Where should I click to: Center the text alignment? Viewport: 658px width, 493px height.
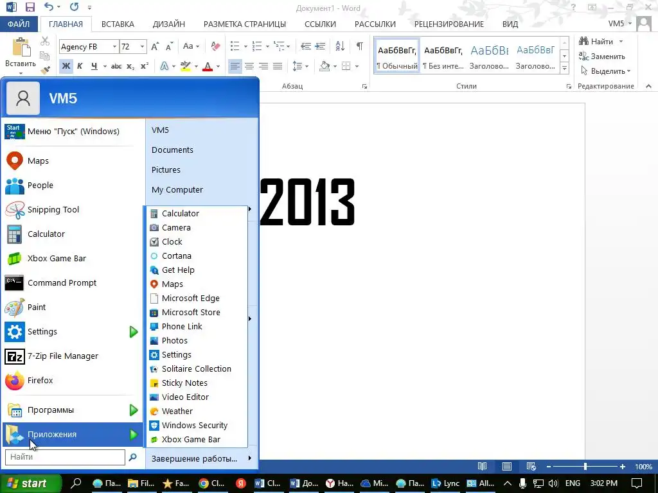coord(249,66)
